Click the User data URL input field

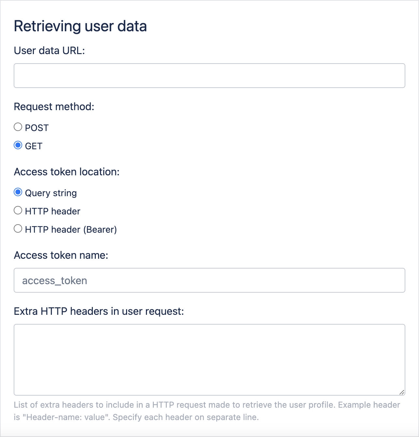209,76
